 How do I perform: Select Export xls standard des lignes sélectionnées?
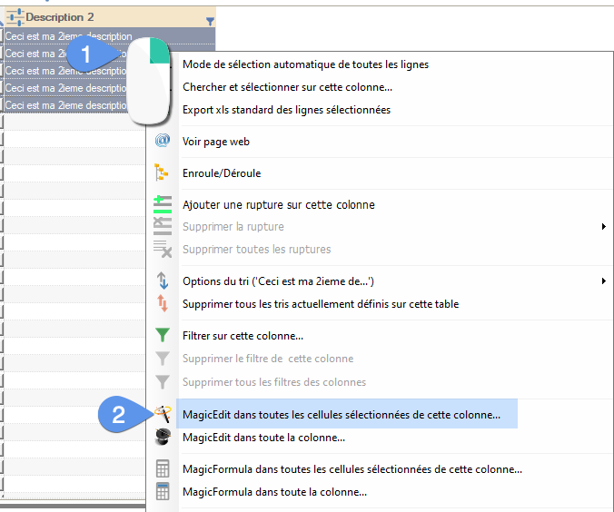coord(286,110)
